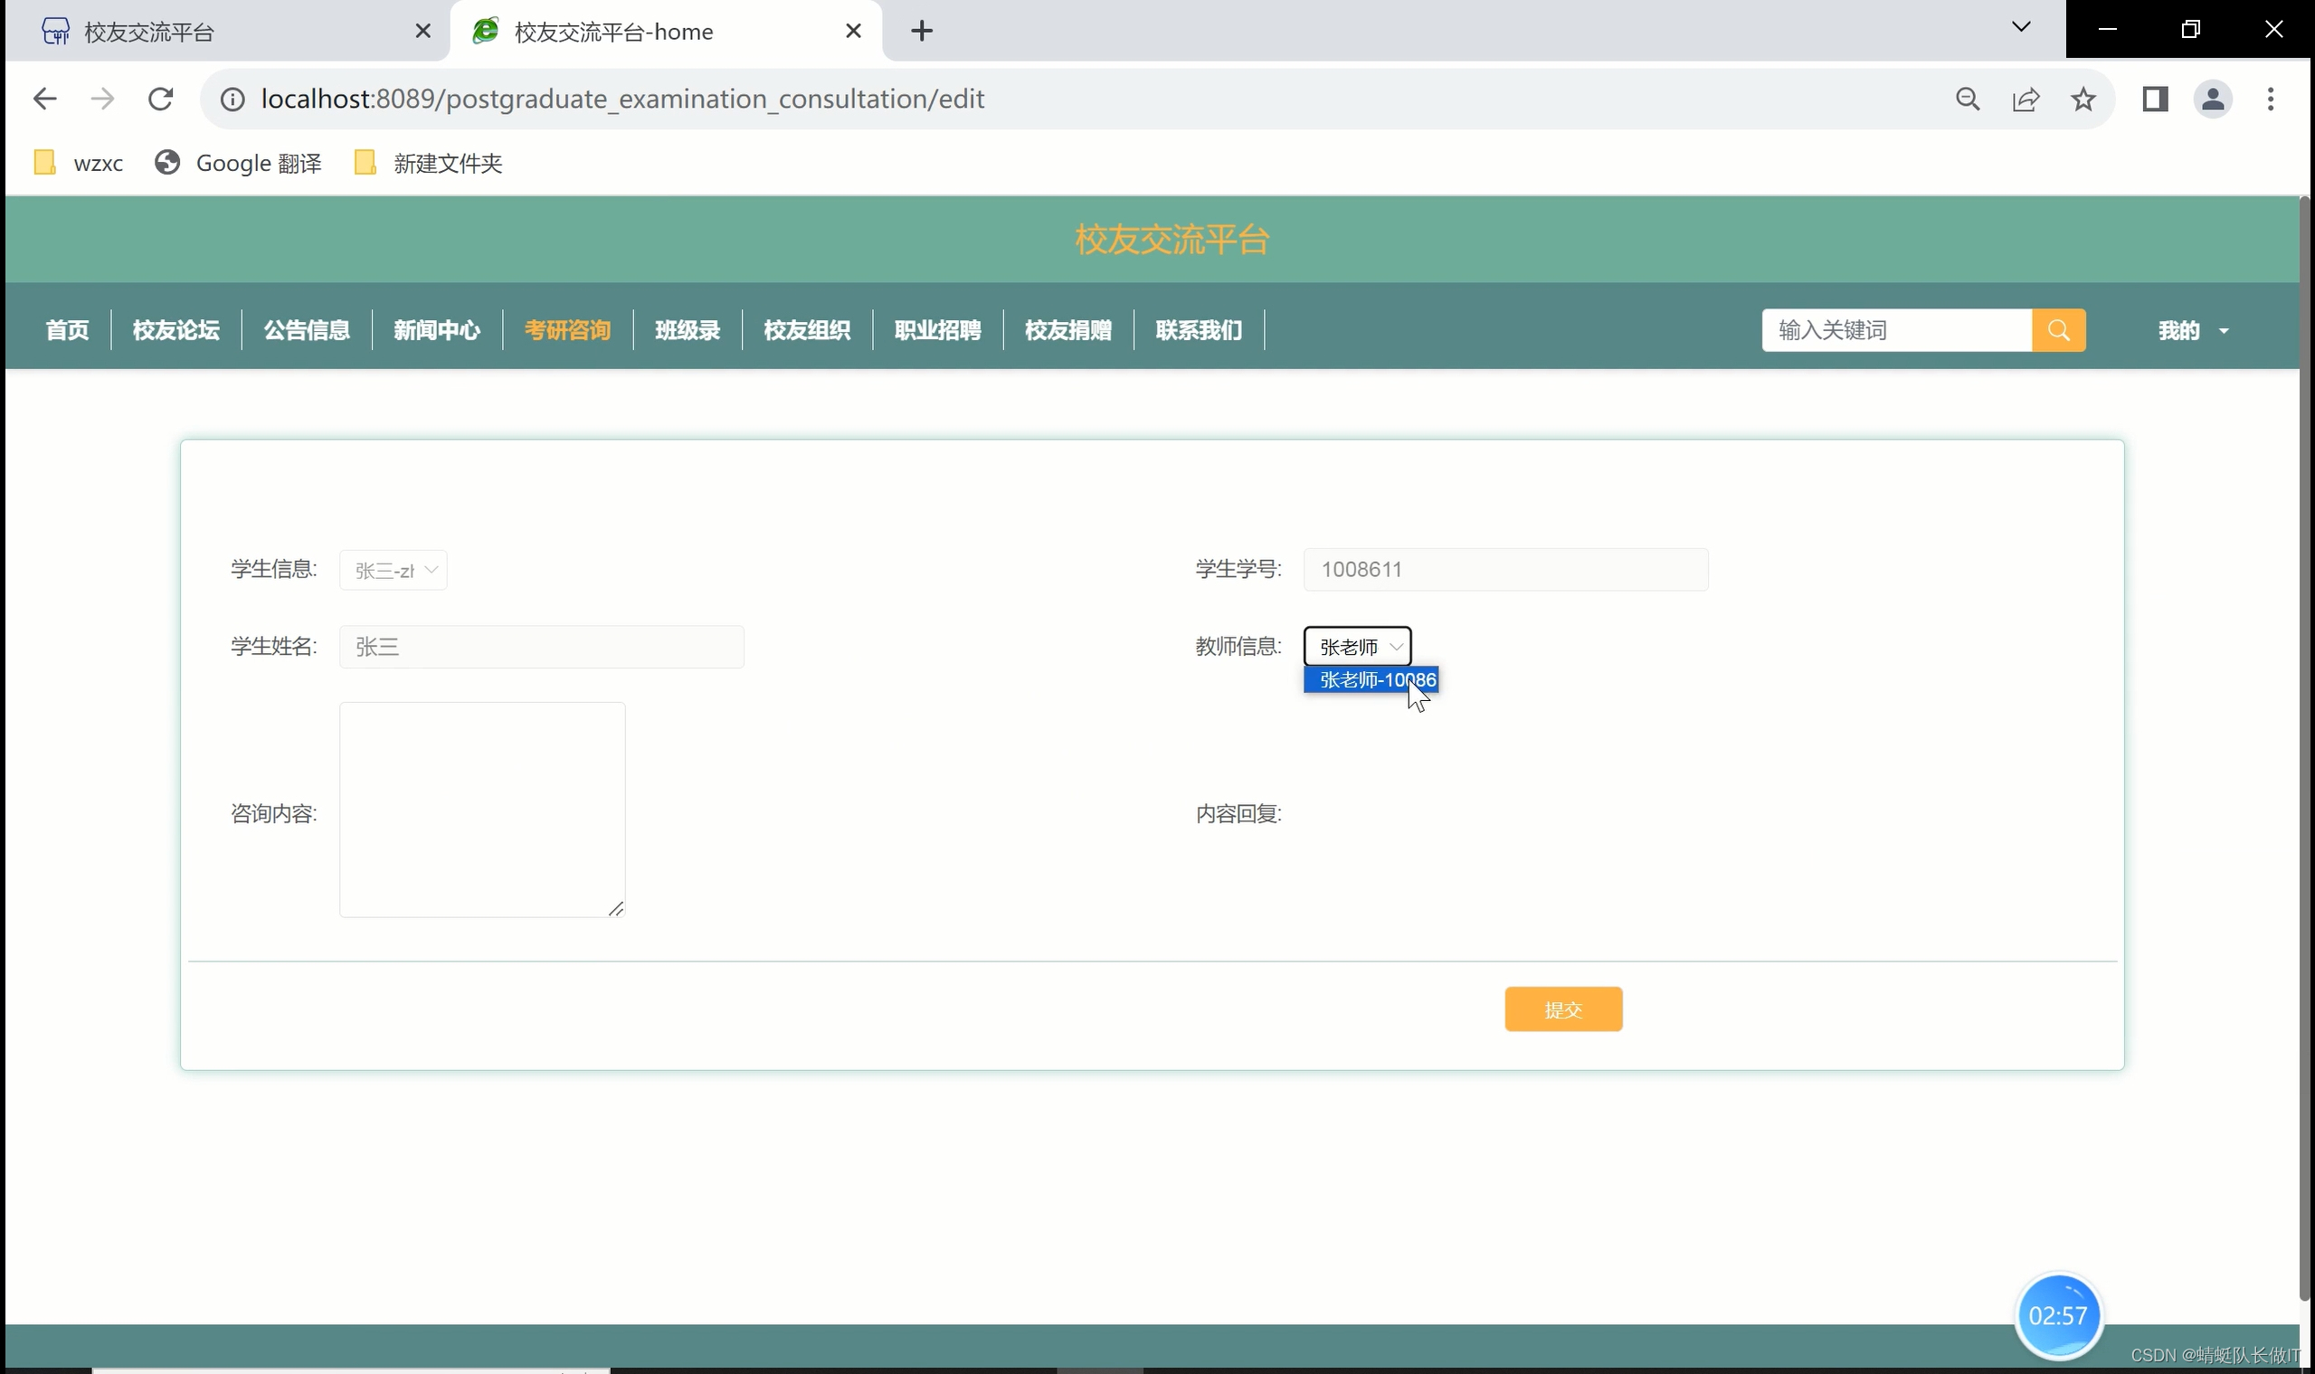Viewport: 2315px width, 1374px height.
Task: Click the browser reload icon
Action: pyautogui.click(x=161, y=99)
